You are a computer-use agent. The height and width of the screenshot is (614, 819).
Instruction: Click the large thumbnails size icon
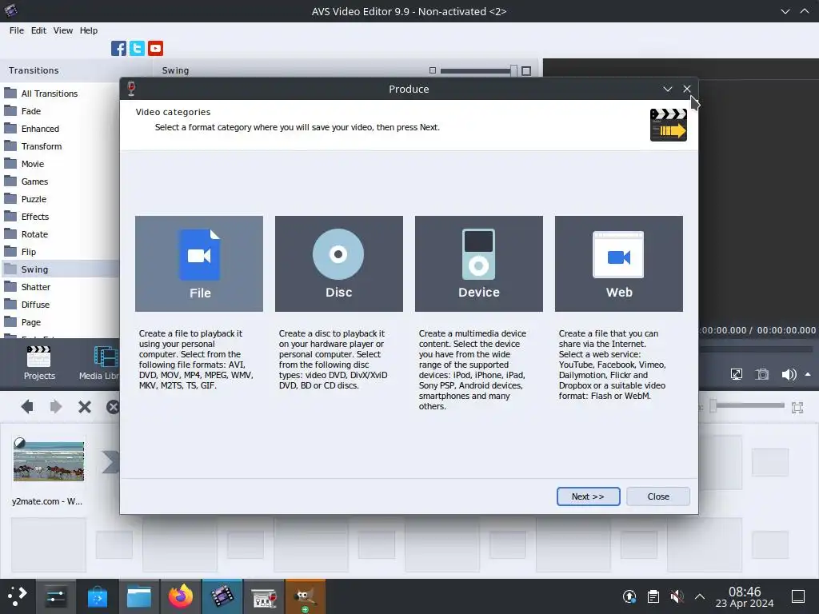coord(526,70)
